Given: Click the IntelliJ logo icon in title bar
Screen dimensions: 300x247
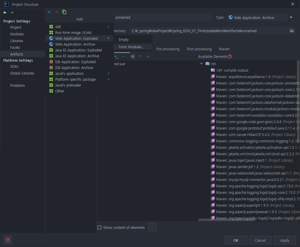Looking at the screenshot, I should (x=6, y=4).
